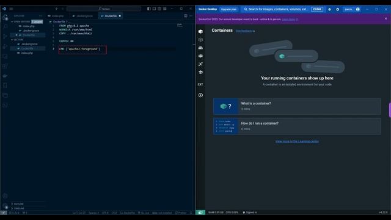
Task: Click the unsaved dot on Dockerfile tab
Action: (x=120, y=16)
